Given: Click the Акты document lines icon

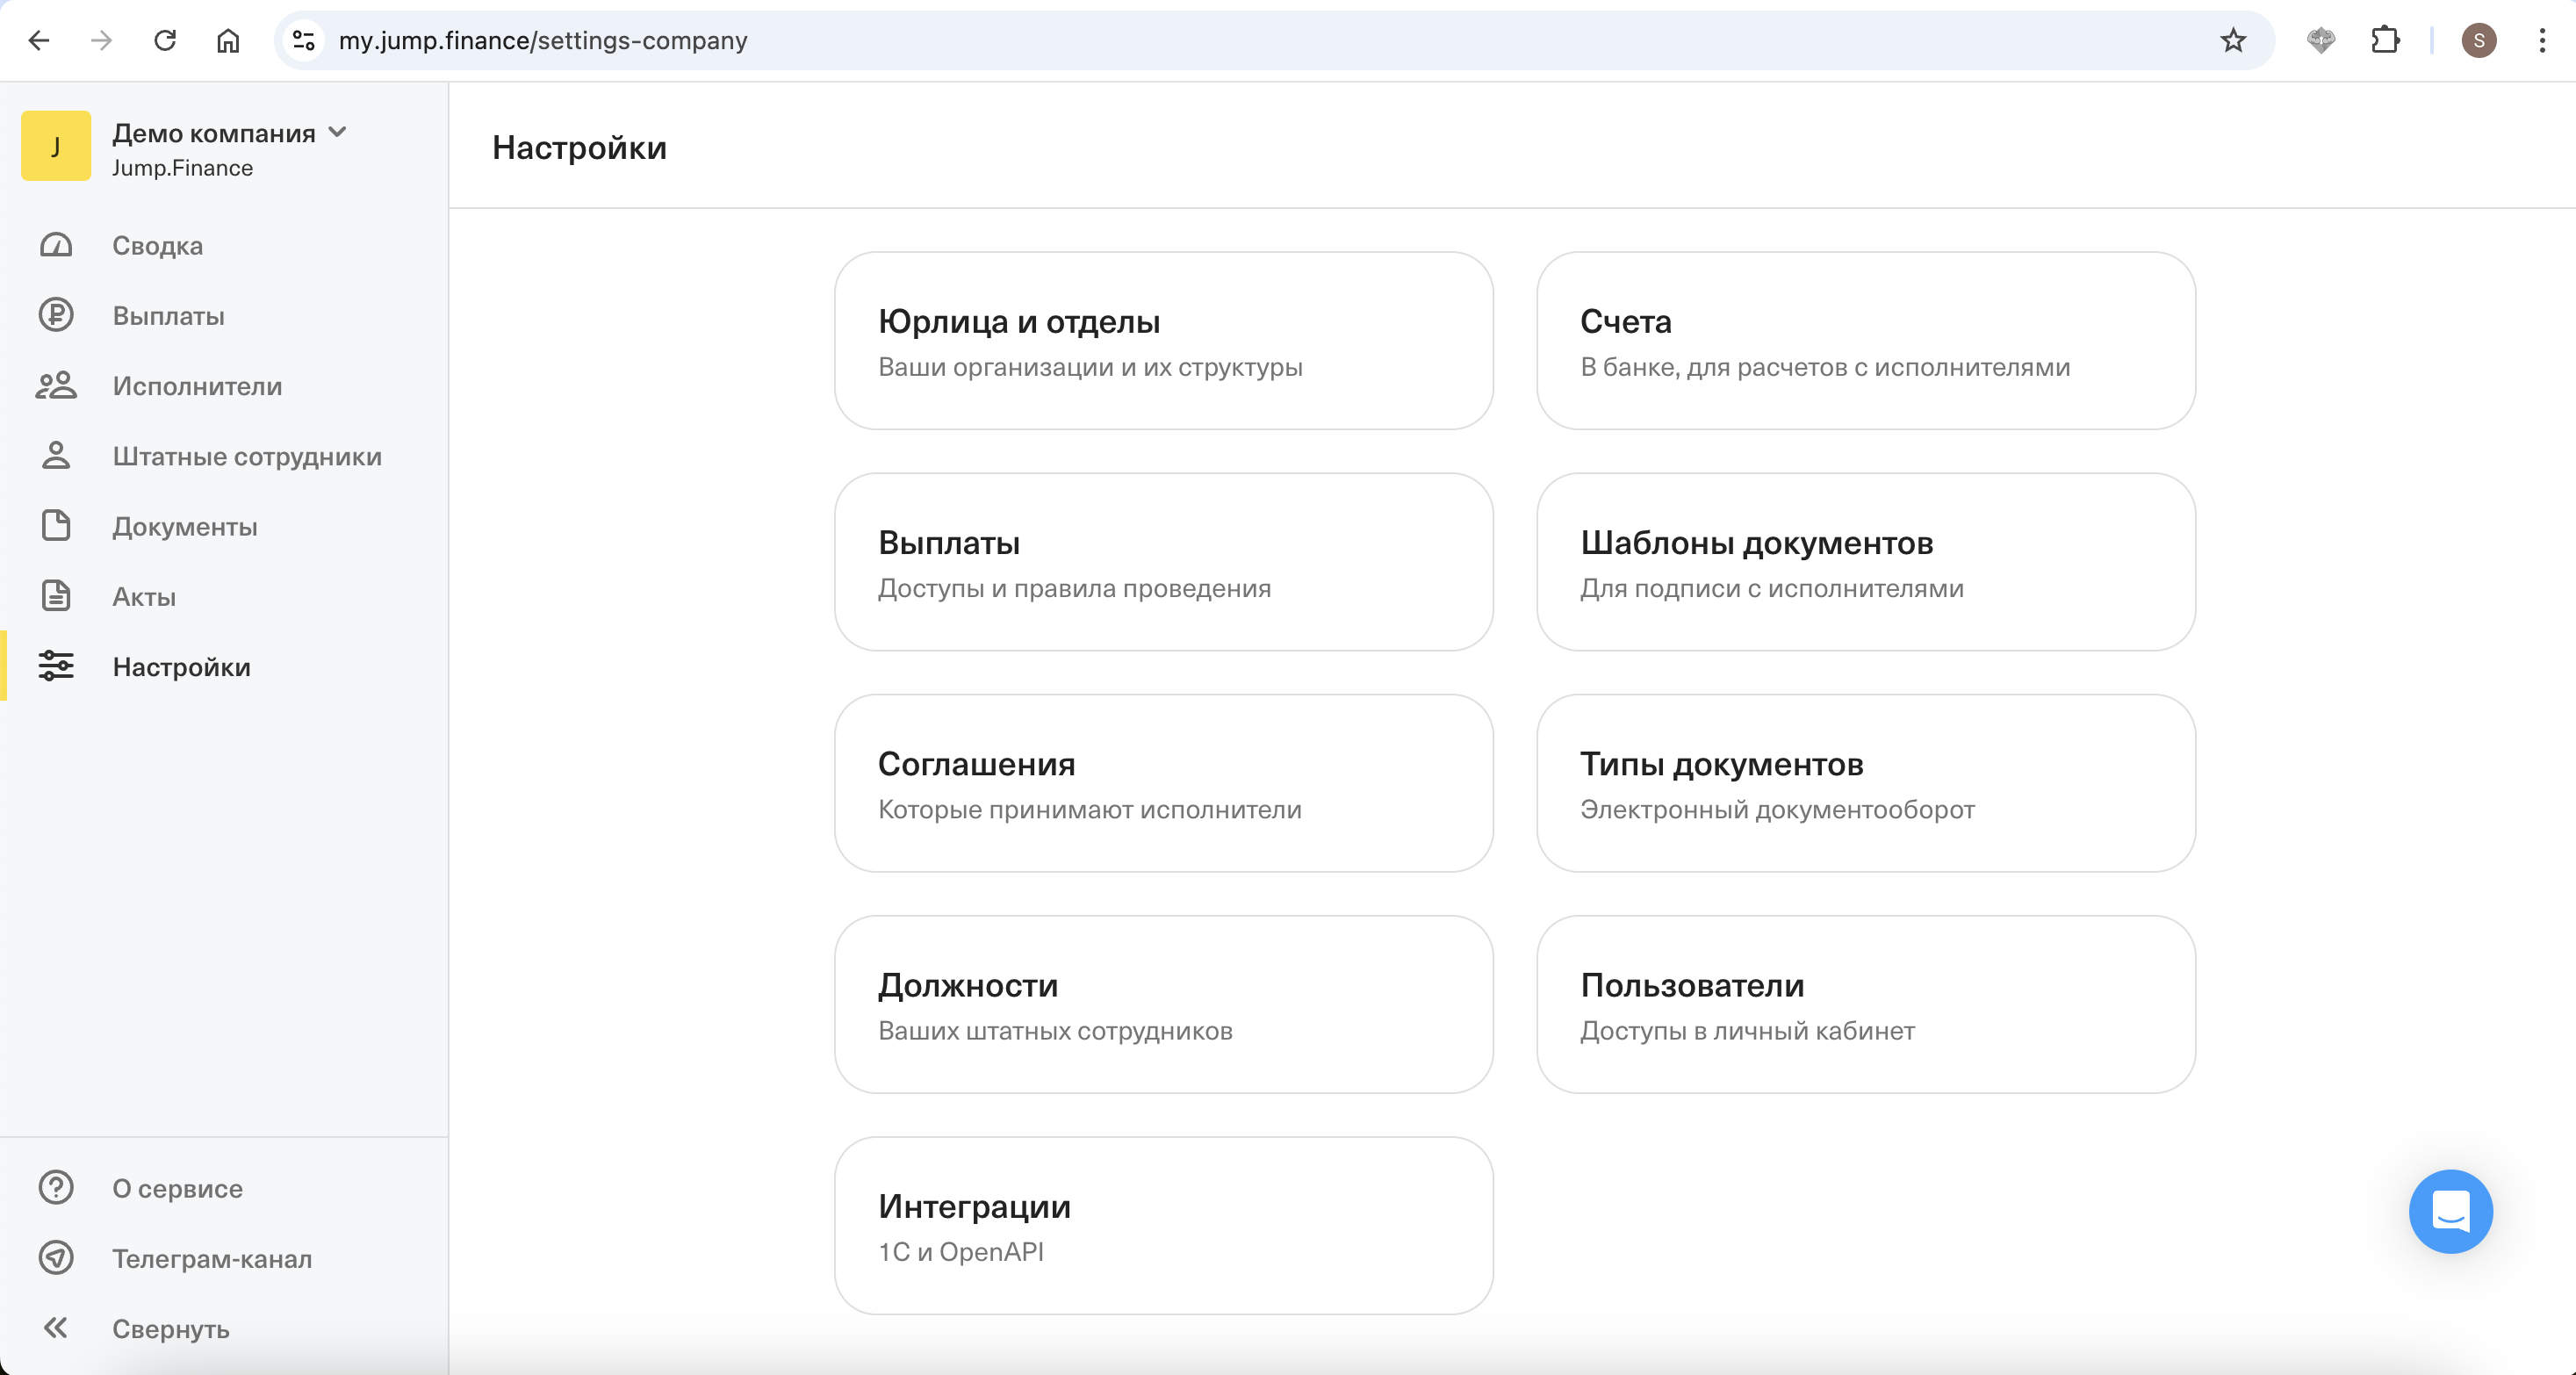Looking at the screenshot, I should coord(56,596).
